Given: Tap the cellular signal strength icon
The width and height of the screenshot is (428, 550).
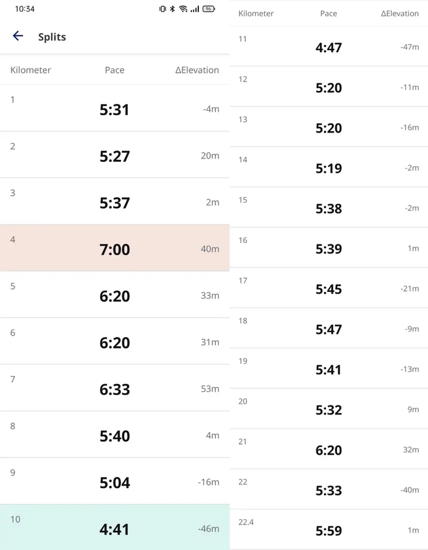Looking at the screenshot, I should pos(195,9).
